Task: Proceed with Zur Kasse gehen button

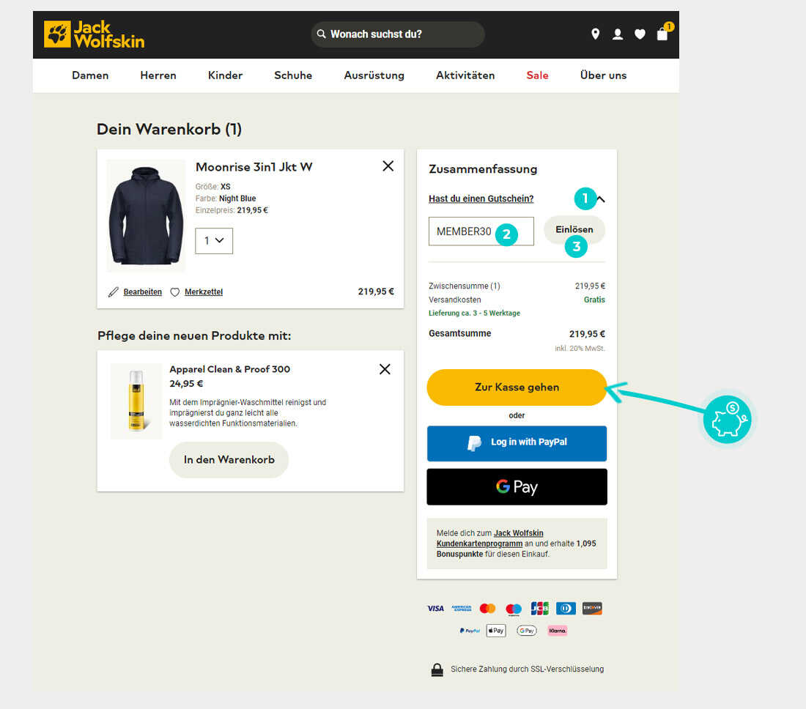Action: pyautogui.click(x=517, y=387)
